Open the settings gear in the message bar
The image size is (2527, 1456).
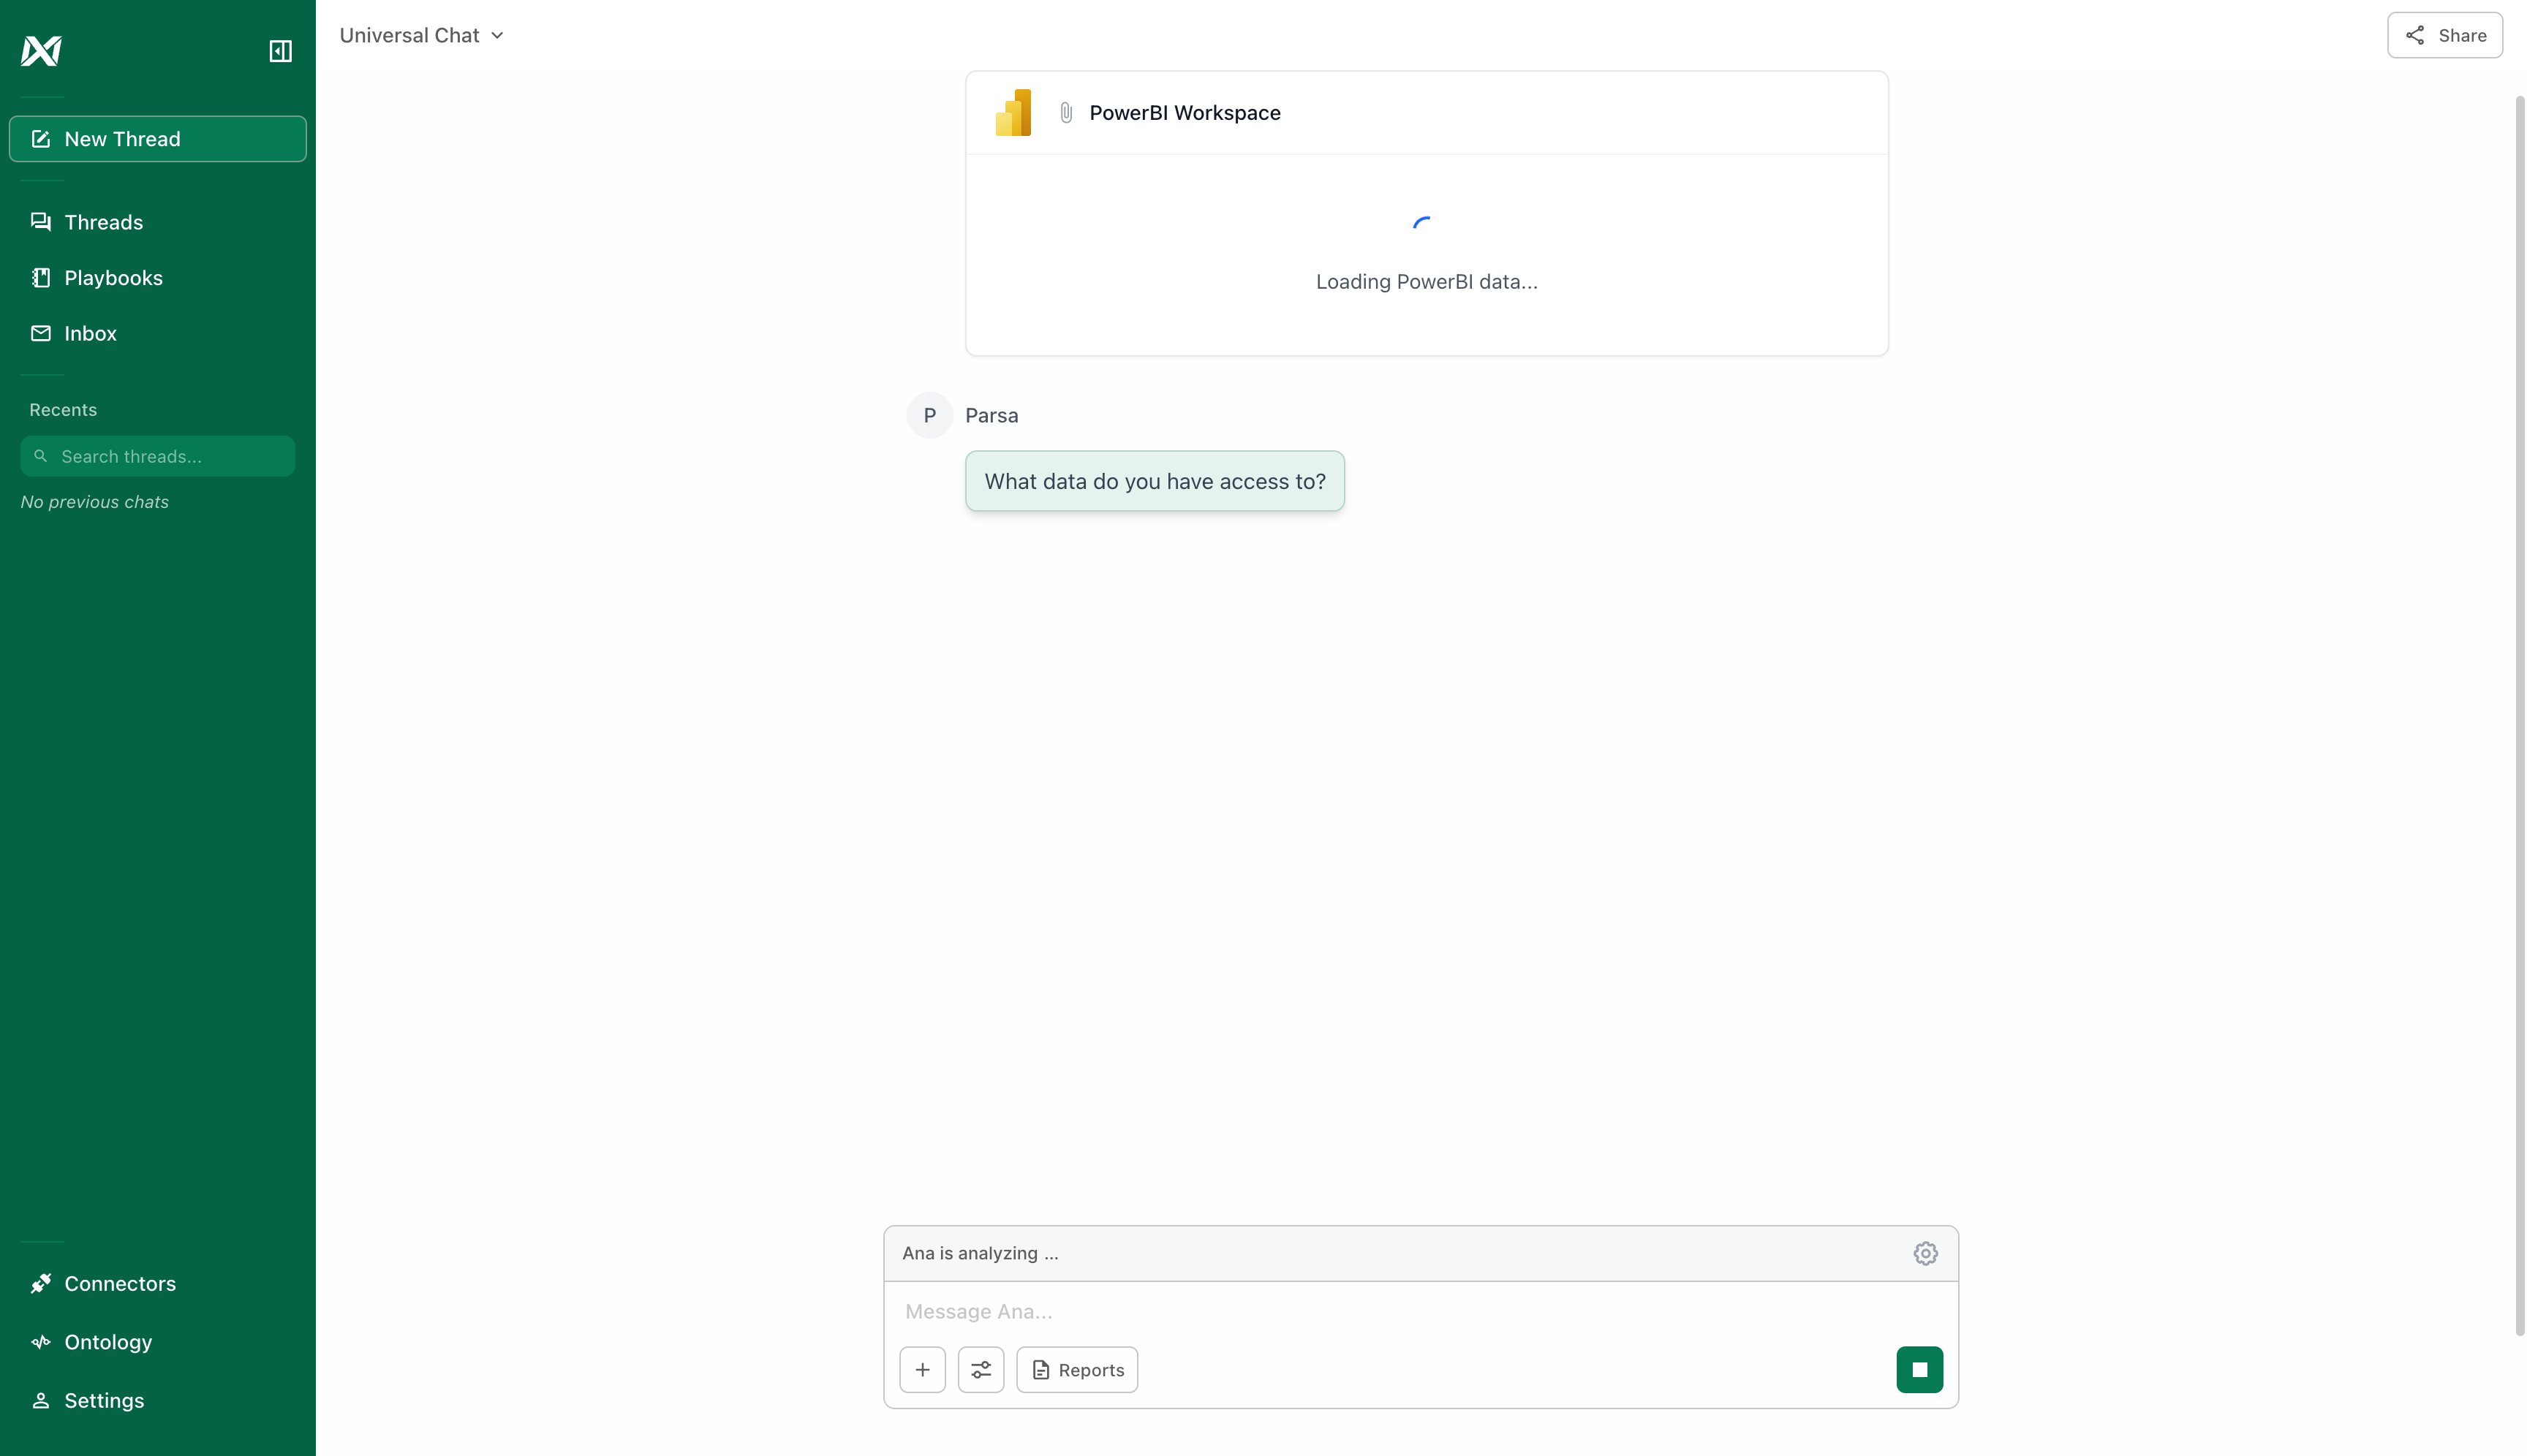[x=1924, y=1252]
